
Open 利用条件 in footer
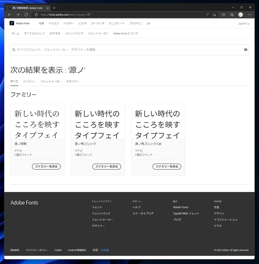pos(15,250)
